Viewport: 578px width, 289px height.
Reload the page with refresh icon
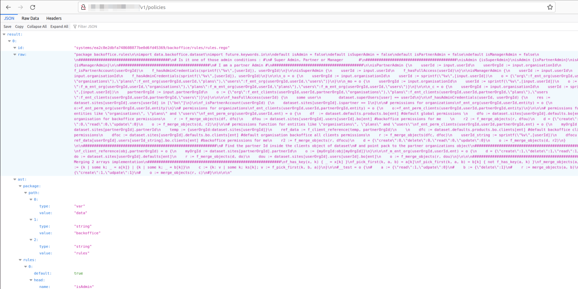click(x=33, y=7)
